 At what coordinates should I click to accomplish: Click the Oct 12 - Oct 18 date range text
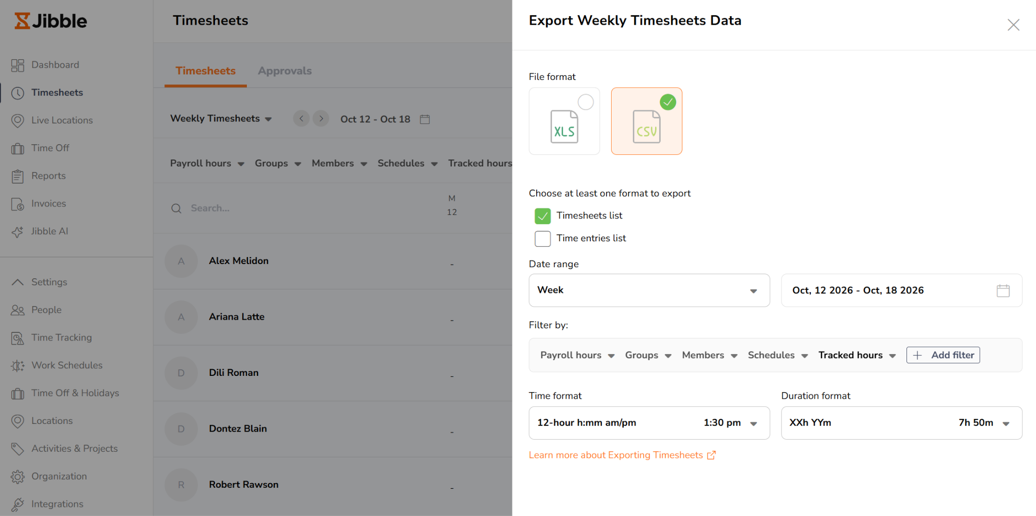click(x=375, y=119)
